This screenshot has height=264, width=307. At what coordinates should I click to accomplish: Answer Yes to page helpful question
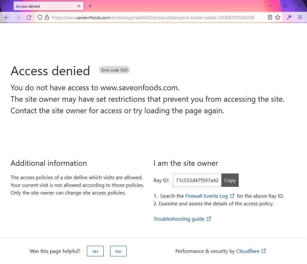(x=95, y=251)
